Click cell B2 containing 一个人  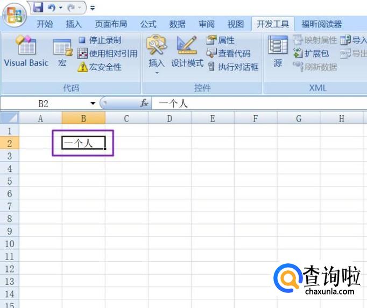[x=83, y=143]
